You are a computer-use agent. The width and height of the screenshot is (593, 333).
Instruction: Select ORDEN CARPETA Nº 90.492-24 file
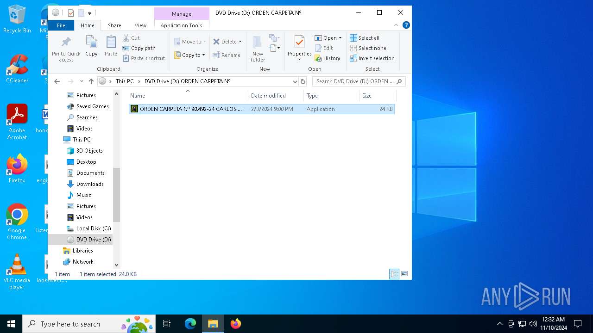coord(262,109)
